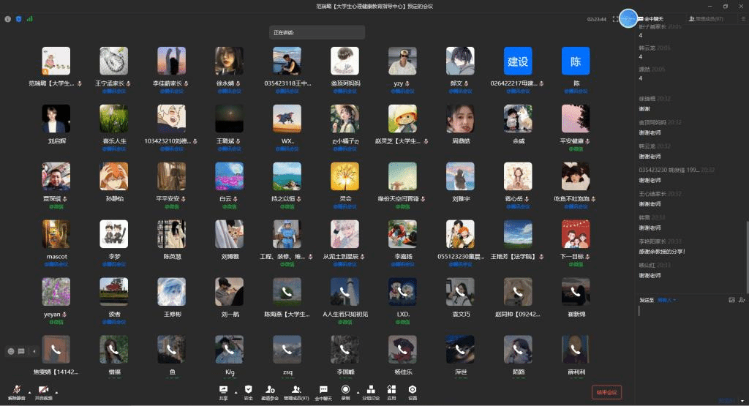Select the LXD. participant avatar
This screenshot has width=749, height=406.
point(402,292)
